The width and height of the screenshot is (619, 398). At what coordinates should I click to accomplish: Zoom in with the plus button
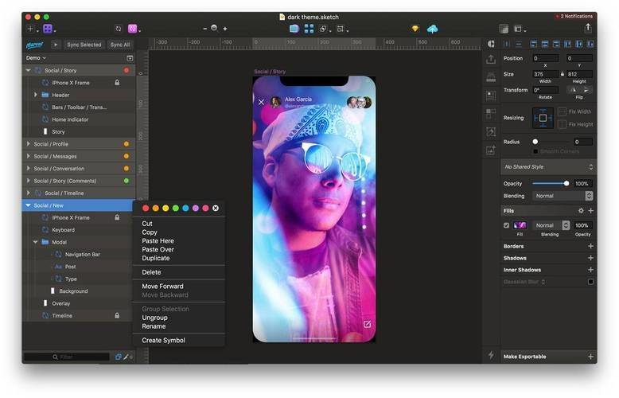pos(225,29)
